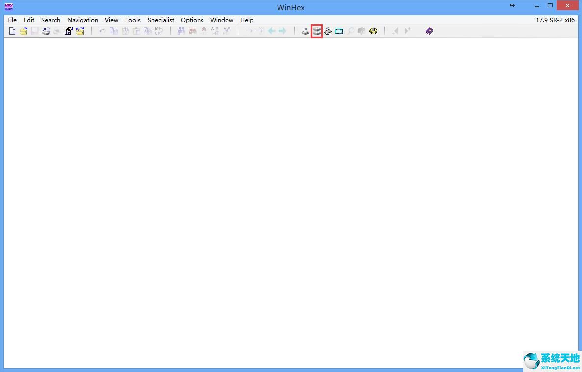The image size is (582, 372).
Task: Open General Options gear icon
Action: (373, 31)
